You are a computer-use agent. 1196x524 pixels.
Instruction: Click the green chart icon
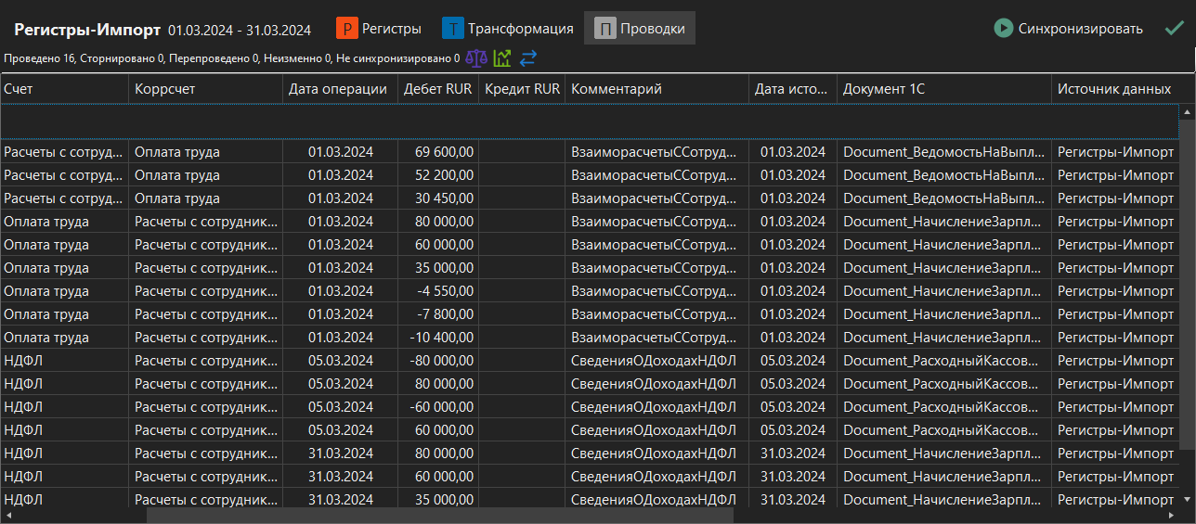click(502, 58)
